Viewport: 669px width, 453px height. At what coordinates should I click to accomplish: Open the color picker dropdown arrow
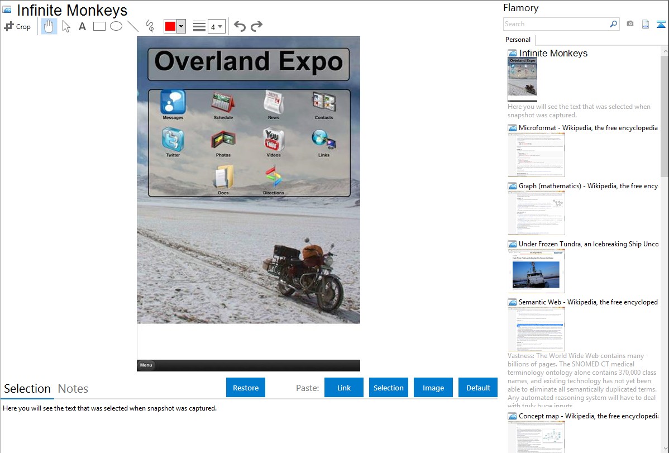(x=181, y=26)
